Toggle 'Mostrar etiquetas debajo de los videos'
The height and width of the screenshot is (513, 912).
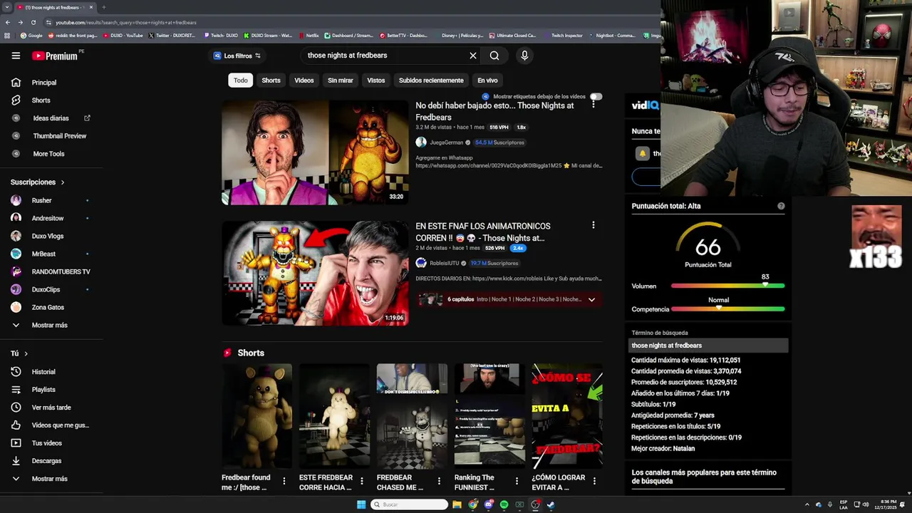[596, 96]
